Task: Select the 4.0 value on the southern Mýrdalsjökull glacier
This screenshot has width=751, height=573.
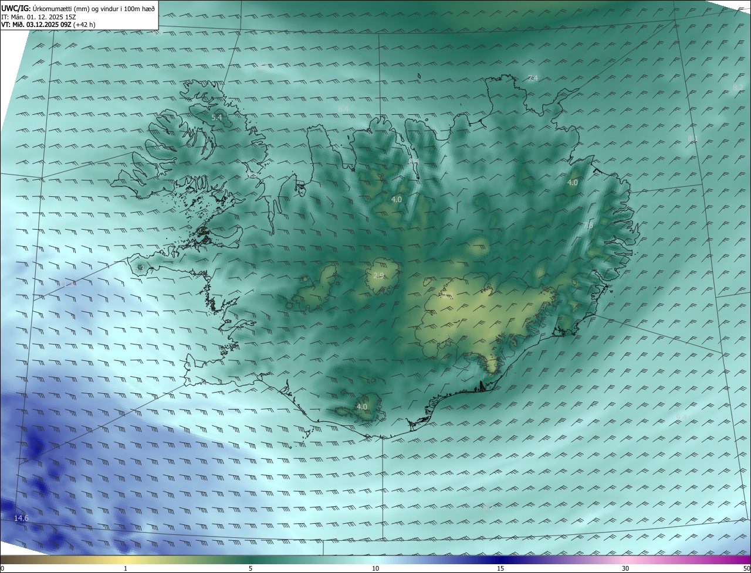Action: tap(362, 407)
